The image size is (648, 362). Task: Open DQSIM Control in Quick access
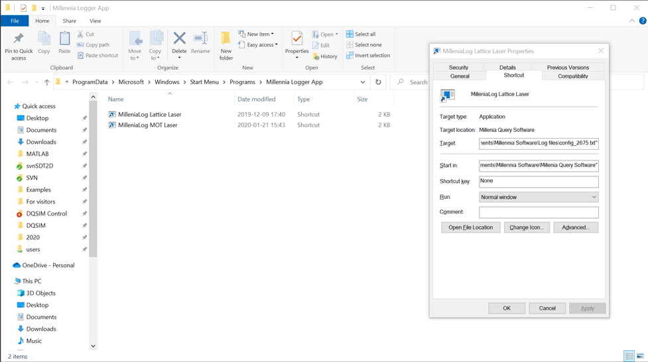coord(46,213)
